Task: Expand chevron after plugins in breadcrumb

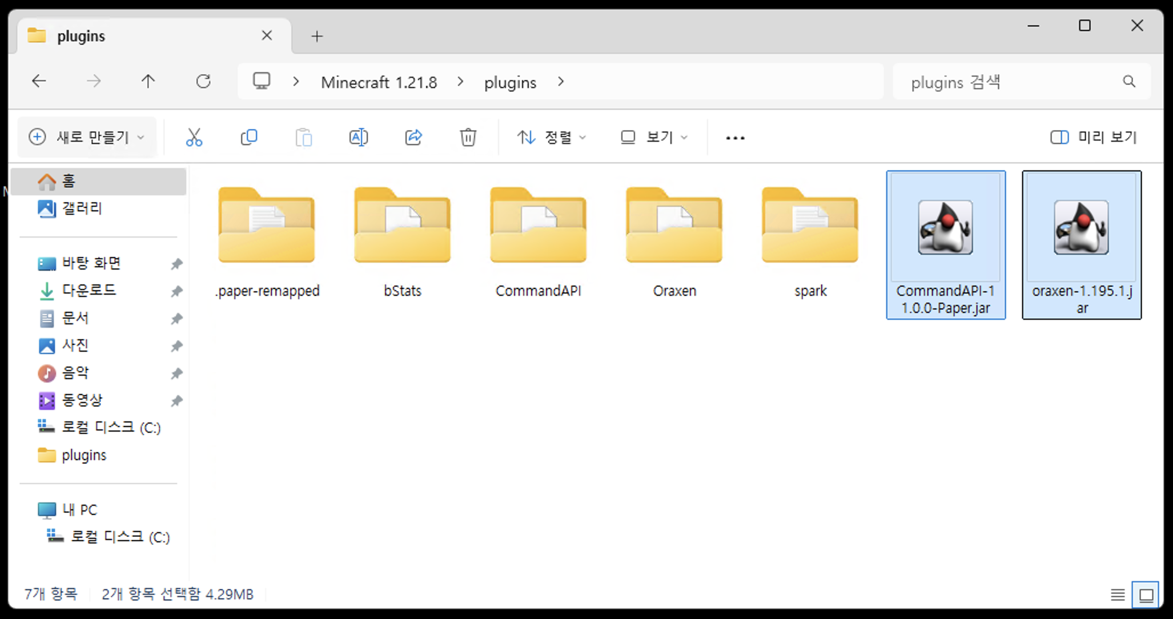Action: (561, 82)
